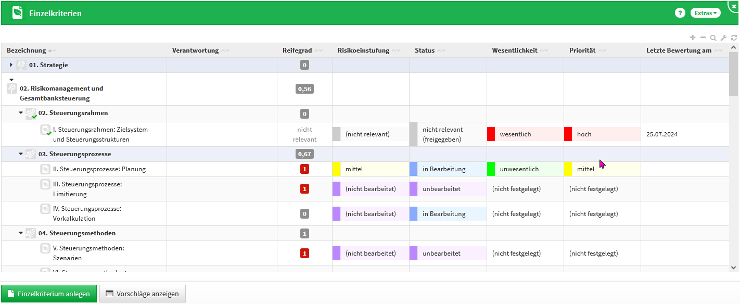Sort table by the Status column header

[x=425, y=50]
